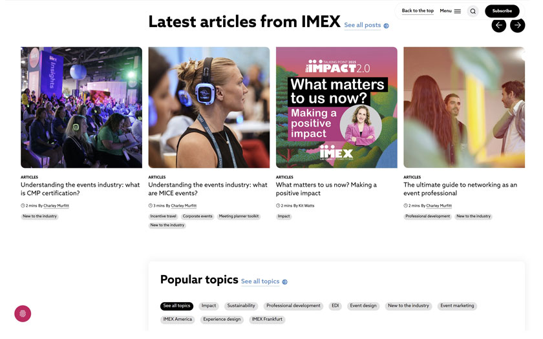543x339 pixels.
Task: Go to next articles with right arrow
Action: click(517, 25)
